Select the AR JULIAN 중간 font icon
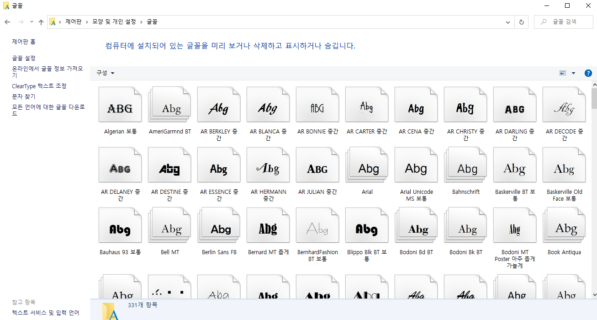Screen dimensions: 597x320 tap(317, 165)
